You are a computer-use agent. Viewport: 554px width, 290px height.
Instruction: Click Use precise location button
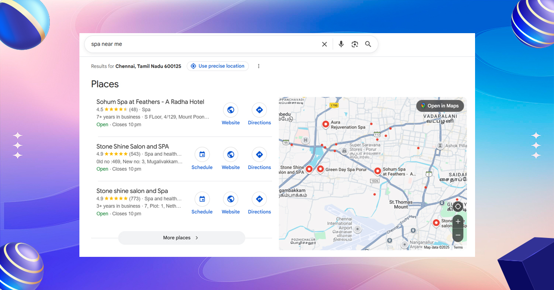tap(217, 66)
